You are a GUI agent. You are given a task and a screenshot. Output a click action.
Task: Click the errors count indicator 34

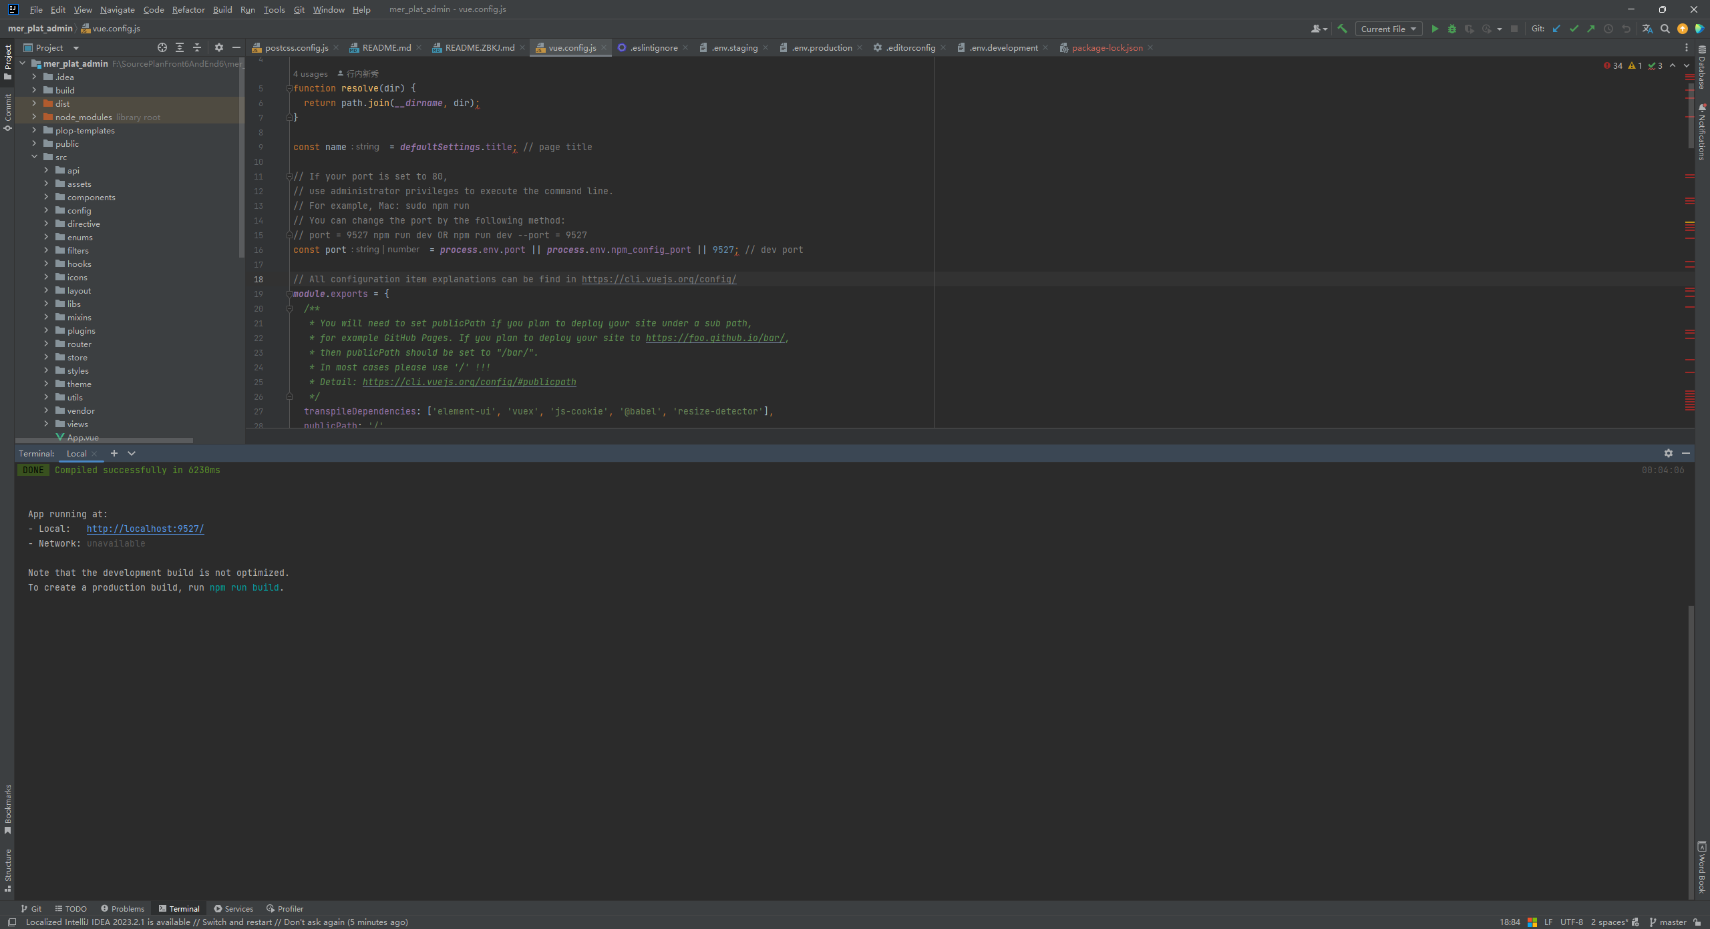pos(1613,65)
